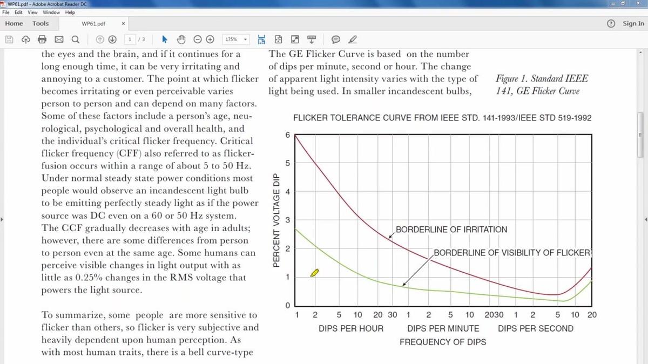Zoom out with the minus button
The image size is (648, 364).
pos(197,39)
